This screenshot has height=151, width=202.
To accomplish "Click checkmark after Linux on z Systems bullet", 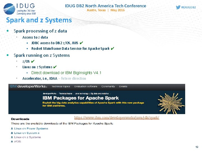I will tap(55, 67).
